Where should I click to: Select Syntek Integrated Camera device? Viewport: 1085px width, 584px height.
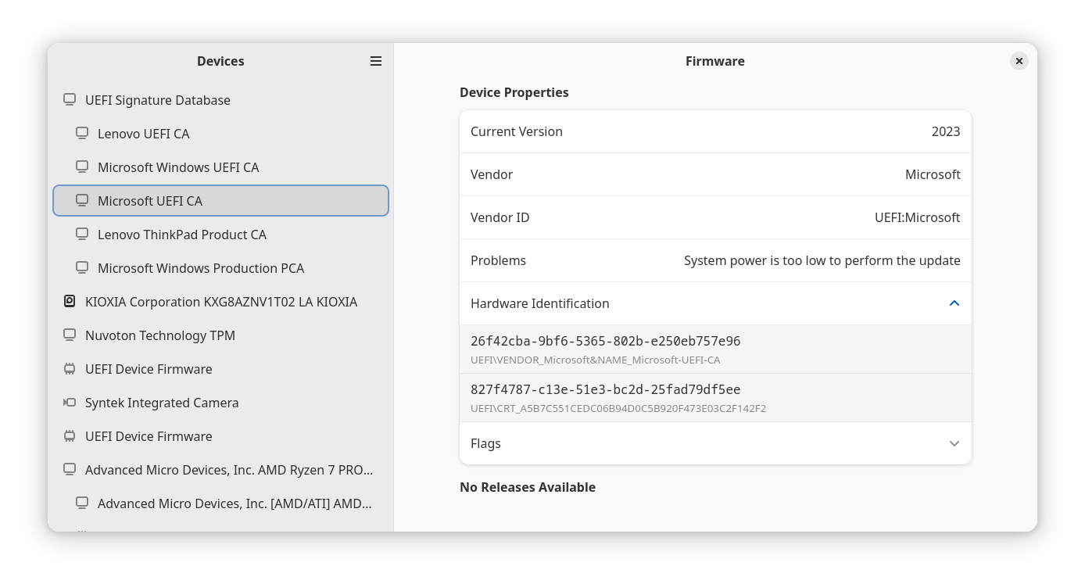pyautogui.click(x=220, y=403)
